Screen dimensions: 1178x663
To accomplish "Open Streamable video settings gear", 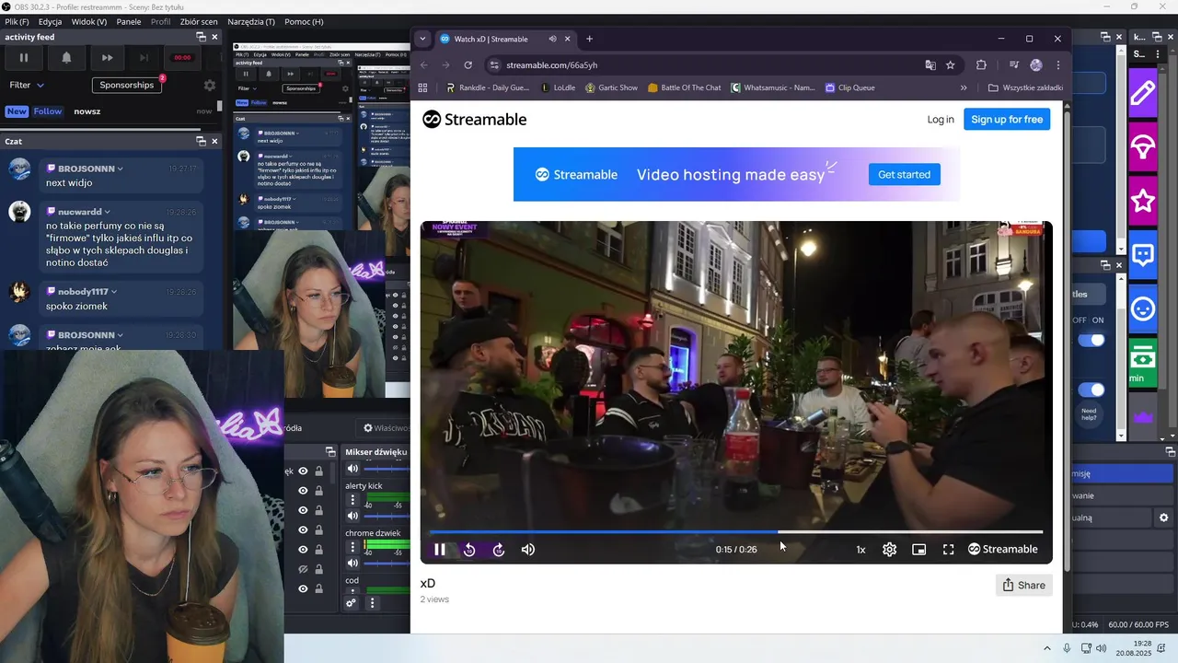I will click(x=889, y=550).
